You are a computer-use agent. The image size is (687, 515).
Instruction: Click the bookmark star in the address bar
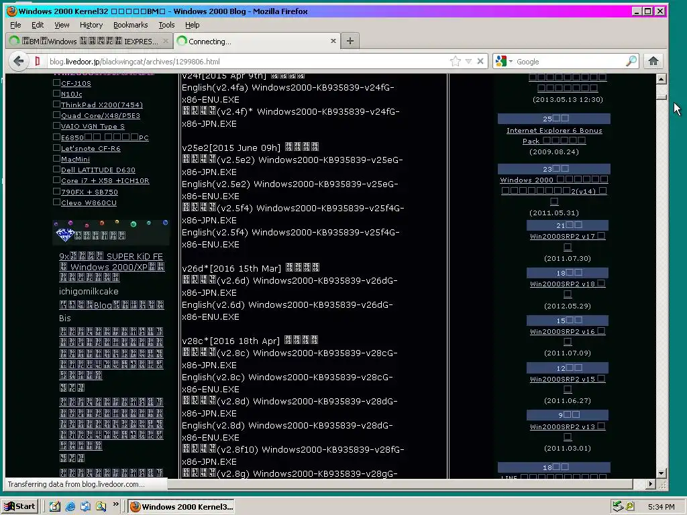tap(456, 61)
